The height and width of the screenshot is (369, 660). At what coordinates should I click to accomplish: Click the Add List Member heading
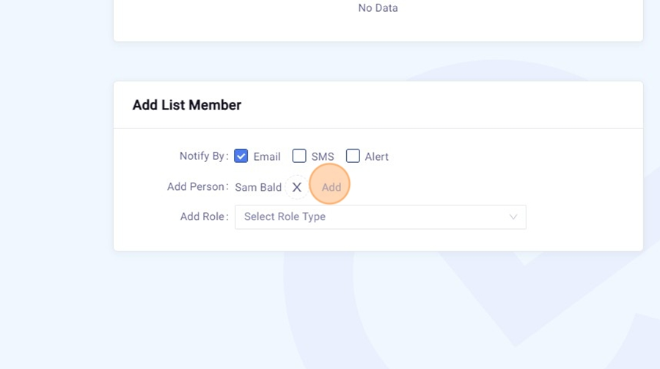[187, 105]
